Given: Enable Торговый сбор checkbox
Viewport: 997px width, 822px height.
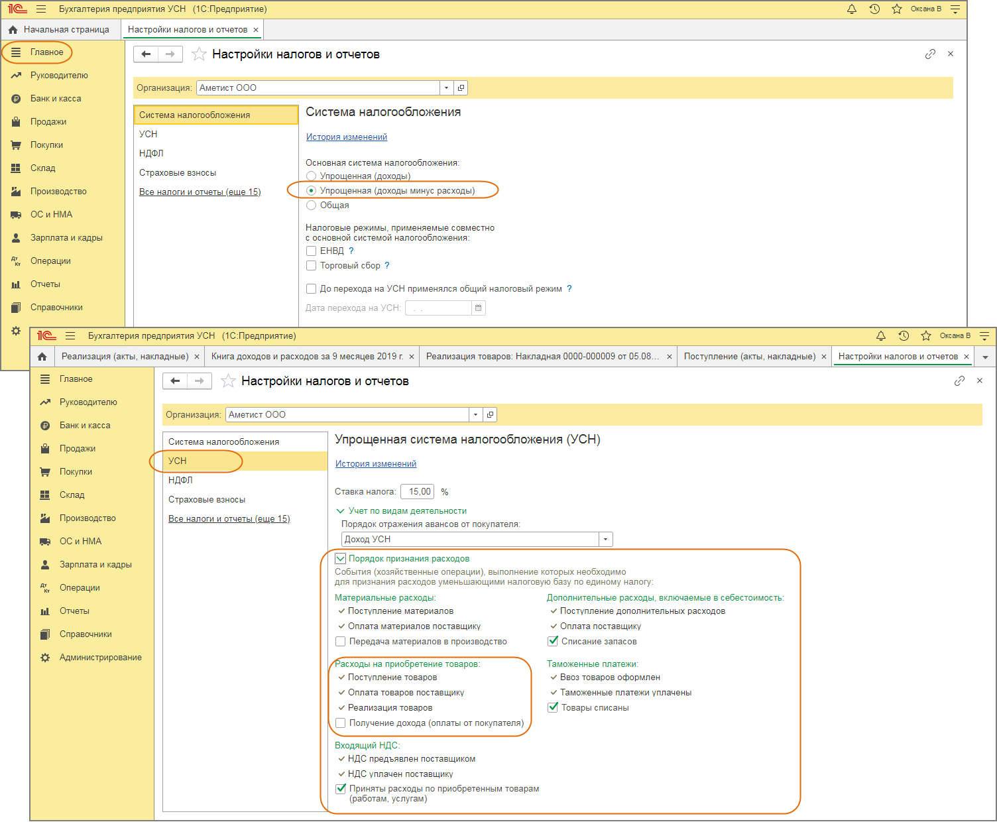Looking at the screenshot, I should pos(311,266).
